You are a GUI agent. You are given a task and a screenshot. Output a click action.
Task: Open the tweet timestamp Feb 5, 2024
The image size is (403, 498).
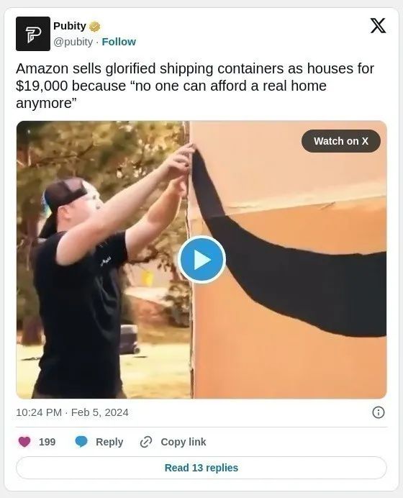click(x=72, y=412)
